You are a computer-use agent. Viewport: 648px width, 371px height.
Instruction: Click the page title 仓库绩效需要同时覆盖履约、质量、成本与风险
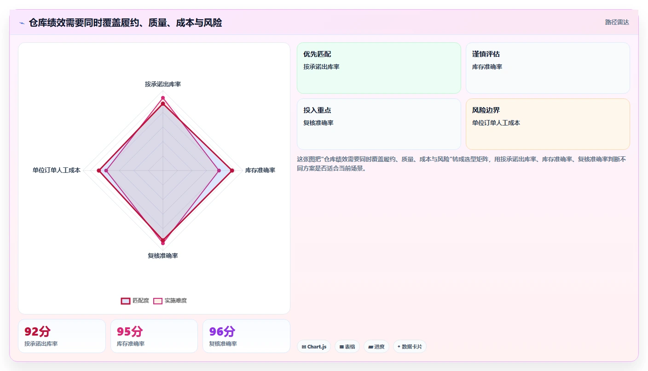coord(125,23)
